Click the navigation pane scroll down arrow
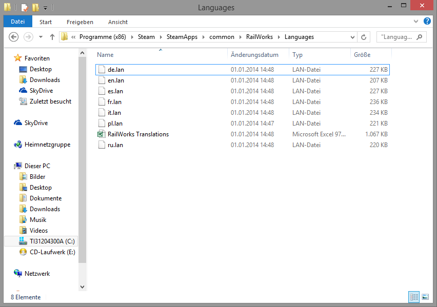The height and width of the screenshot is (307, 437). pyautogui.click(x=83, y=288)
